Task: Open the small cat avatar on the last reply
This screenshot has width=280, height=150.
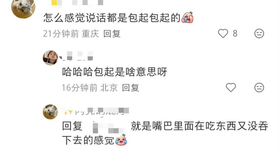Action: click(50, 112)
